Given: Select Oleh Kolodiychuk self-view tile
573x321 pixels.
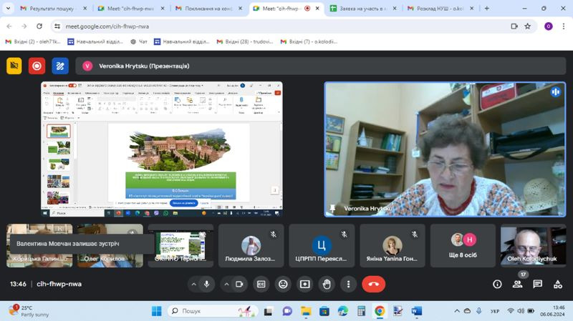Looking at the screenshot, I should click(x=533, y=245).
